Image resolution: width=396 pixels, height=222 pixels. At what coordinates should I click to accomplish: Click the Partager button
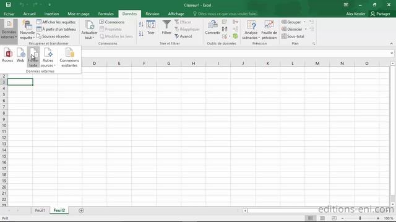coord(380,14)
